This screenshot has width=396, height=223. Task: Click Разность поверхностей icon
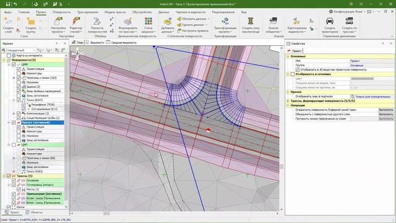click(x=97, y=21)
